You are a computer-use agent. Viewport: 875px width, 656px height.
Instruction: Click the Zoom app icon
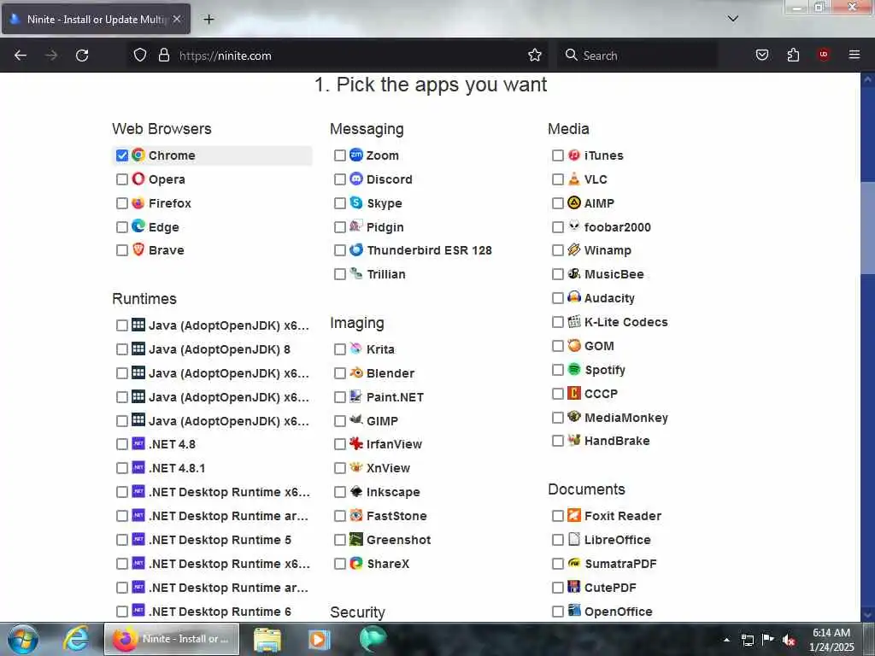tap(356, 155)
